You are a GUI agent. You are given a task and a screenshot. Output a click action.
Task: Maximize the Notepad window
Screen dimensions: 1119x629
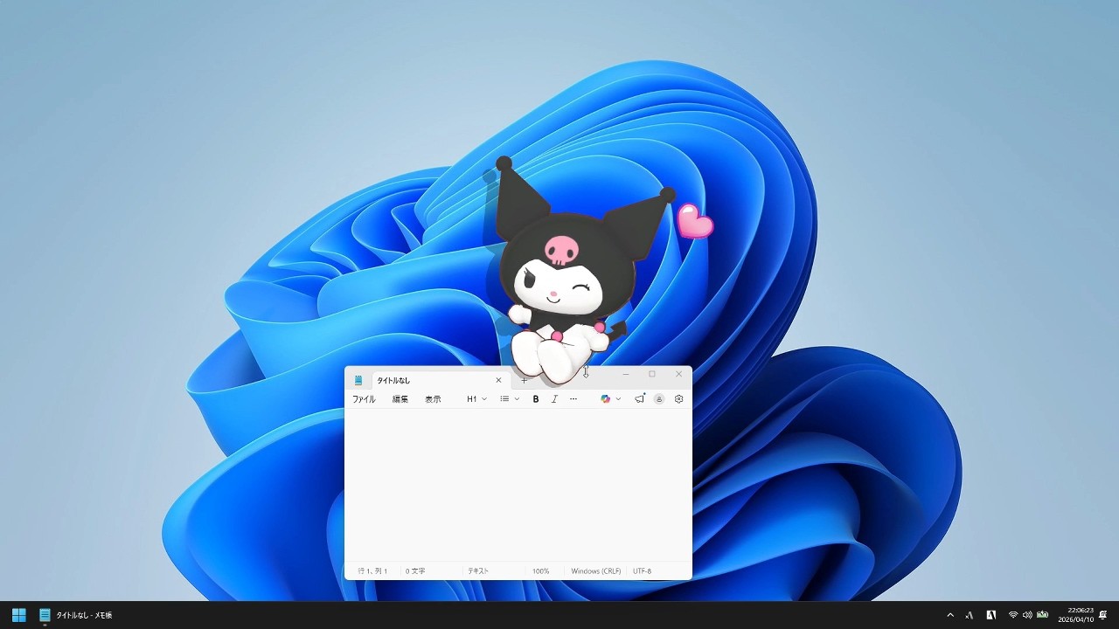[651, 374]
